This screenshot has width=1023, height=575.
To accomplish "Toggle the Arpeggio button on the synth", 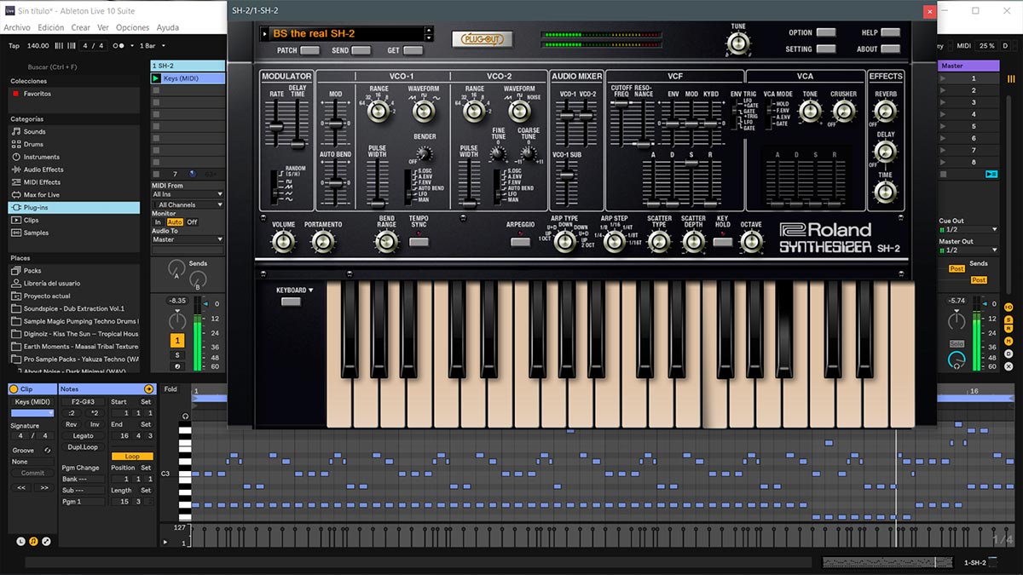I will pyautogui.click(x=520, y=242).
